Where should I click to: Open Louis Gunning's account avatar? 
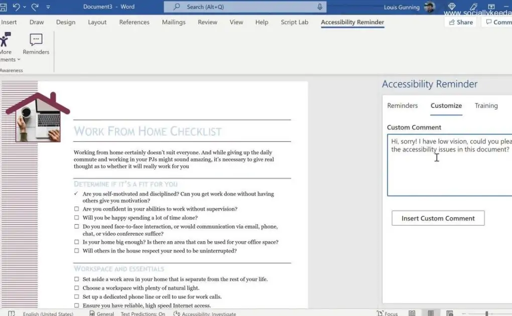click(x=430, y=7)
